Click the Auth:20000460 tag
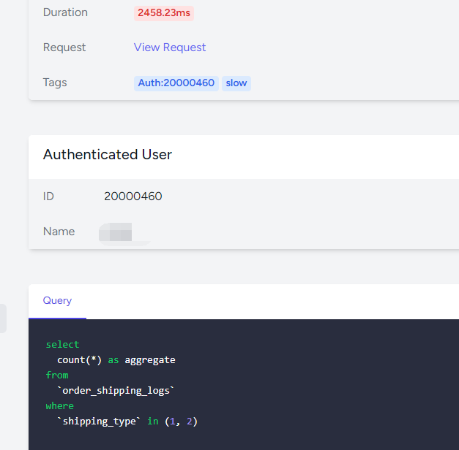Viewport: 459px width, 450px height. pyautogui.click(x=176, y=83)
